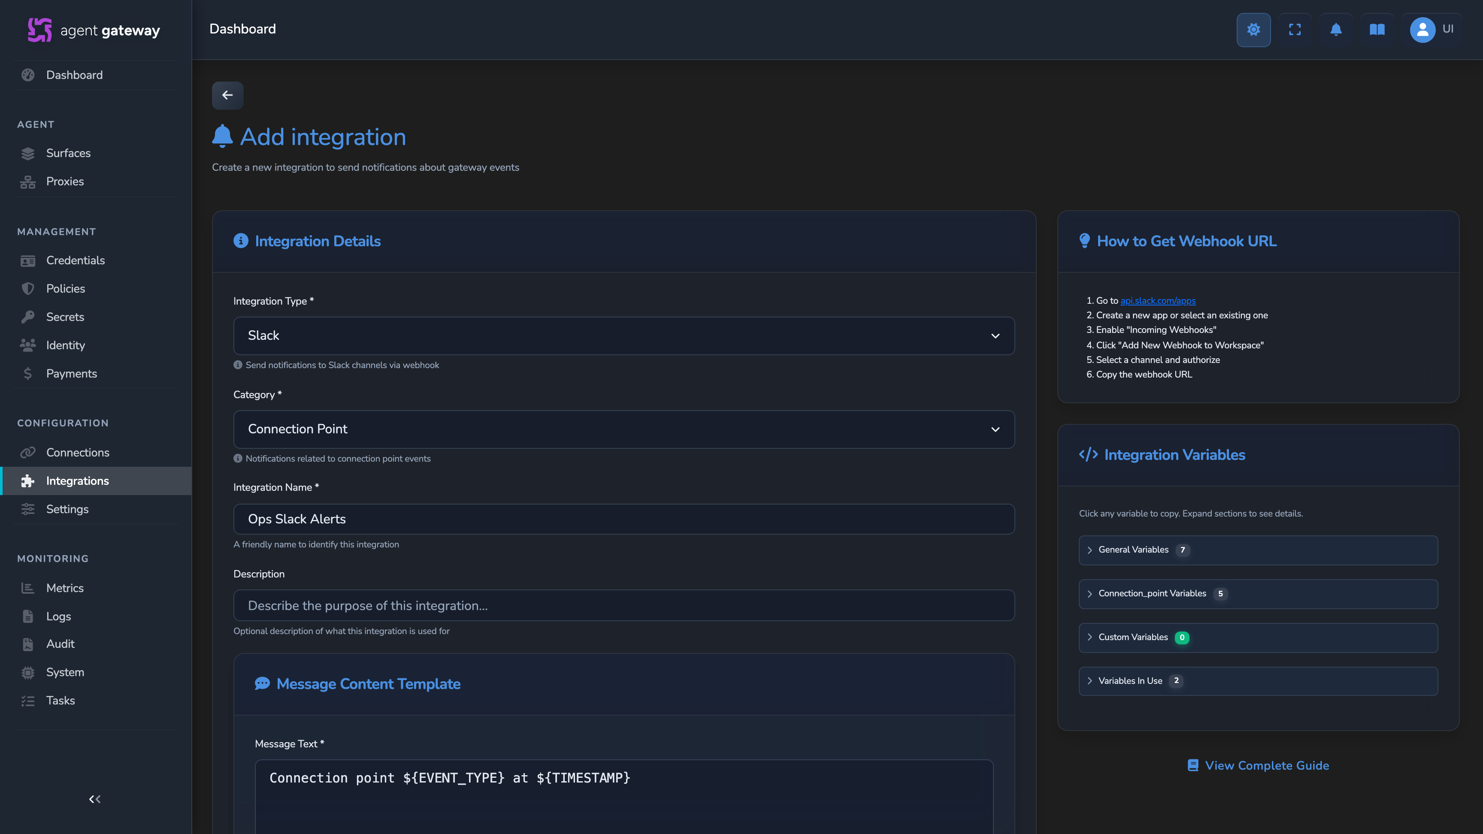
Task: Toggle the theme sun icon
Action: tap(1253, 29)
